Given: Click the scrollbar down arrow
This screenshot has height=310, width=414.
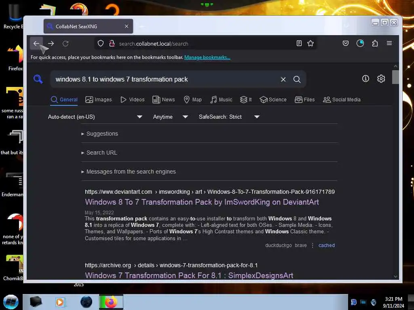Looking at the screenshot, I should 395,276.
